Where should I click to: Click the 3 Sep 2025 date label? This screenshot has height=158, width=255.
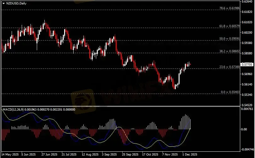click(x=109, y=154)
